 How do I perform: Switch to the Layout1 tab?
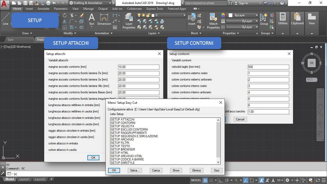[x=24, y=179]
